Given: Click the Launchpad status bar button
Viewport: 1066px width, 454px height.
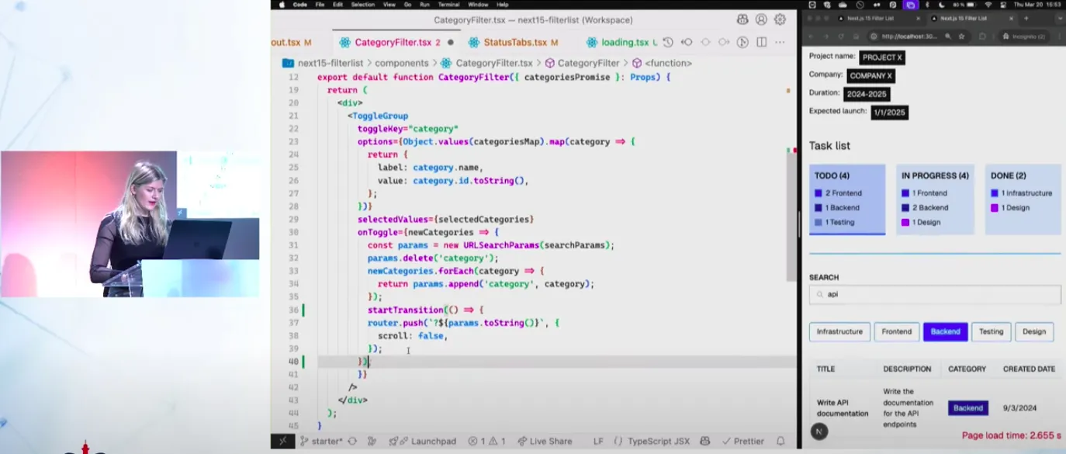Looking at the screenshot, I should pos(425,441).
